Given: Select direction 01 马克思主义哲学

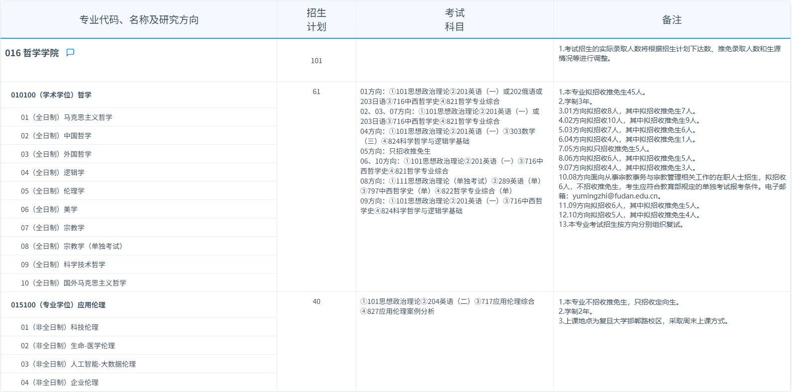Looking at the screenshot, I should 66,117.
